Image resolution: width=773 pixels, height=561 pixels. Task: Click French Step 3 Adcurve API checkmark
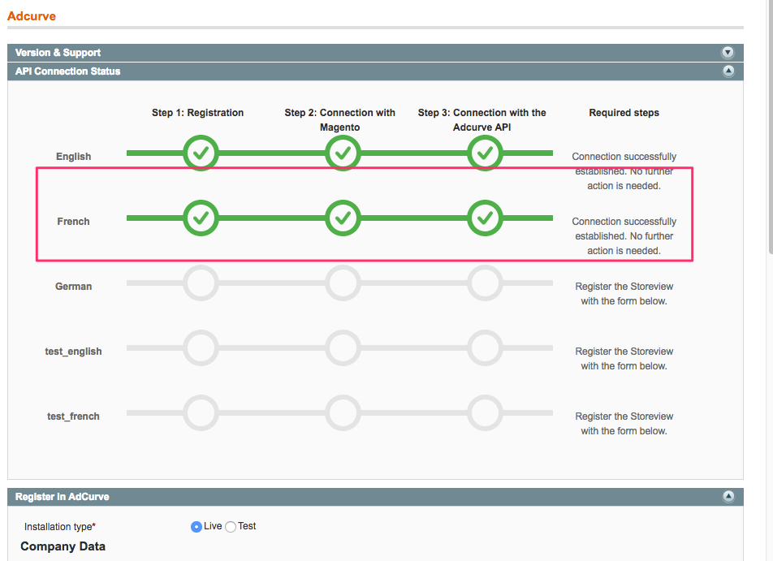tap(485, 218)
